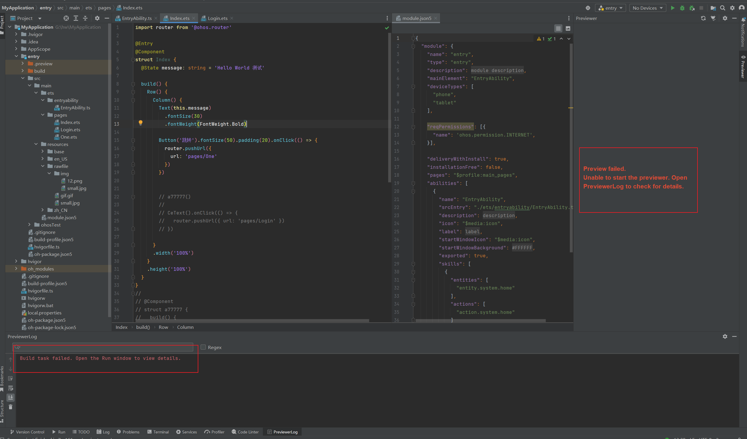The height and width of the screenshot is (439, 747).
Task: Select opened file locate icon in Project panel
Action: [66, 18]
